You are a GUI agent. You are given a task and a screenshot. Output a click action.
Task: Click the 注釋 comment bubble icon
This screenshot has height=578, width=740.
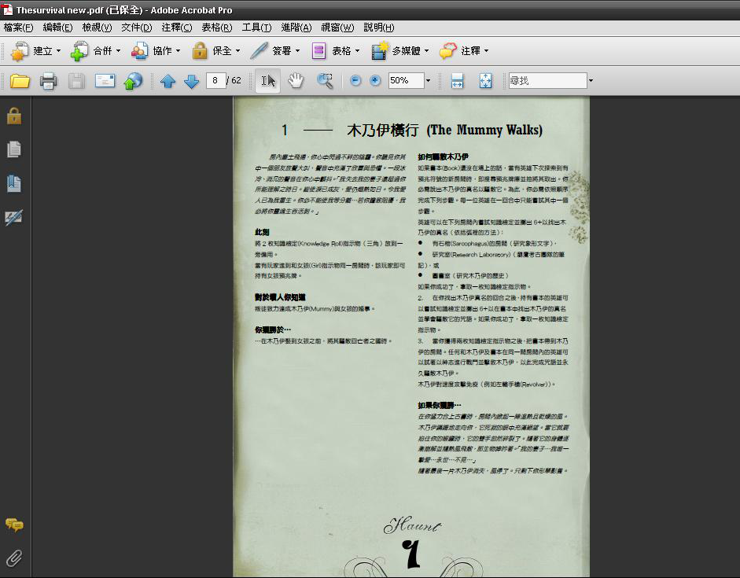click(448, 51)
